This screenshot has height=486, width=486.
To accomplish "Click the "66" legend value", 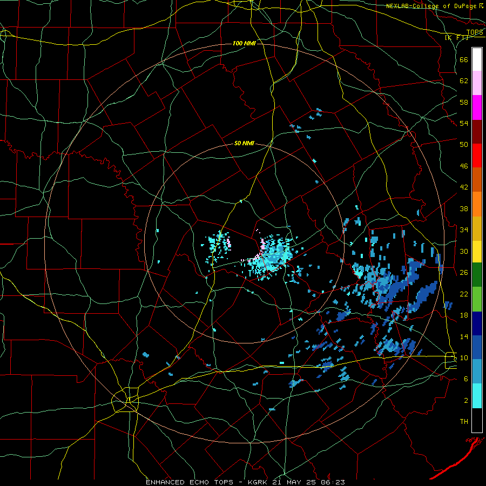I will [x=464, y=59].
